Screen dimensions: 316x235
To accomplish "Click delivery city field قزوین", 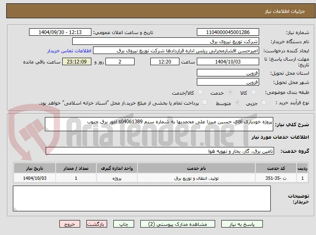I will click(228, 82).
